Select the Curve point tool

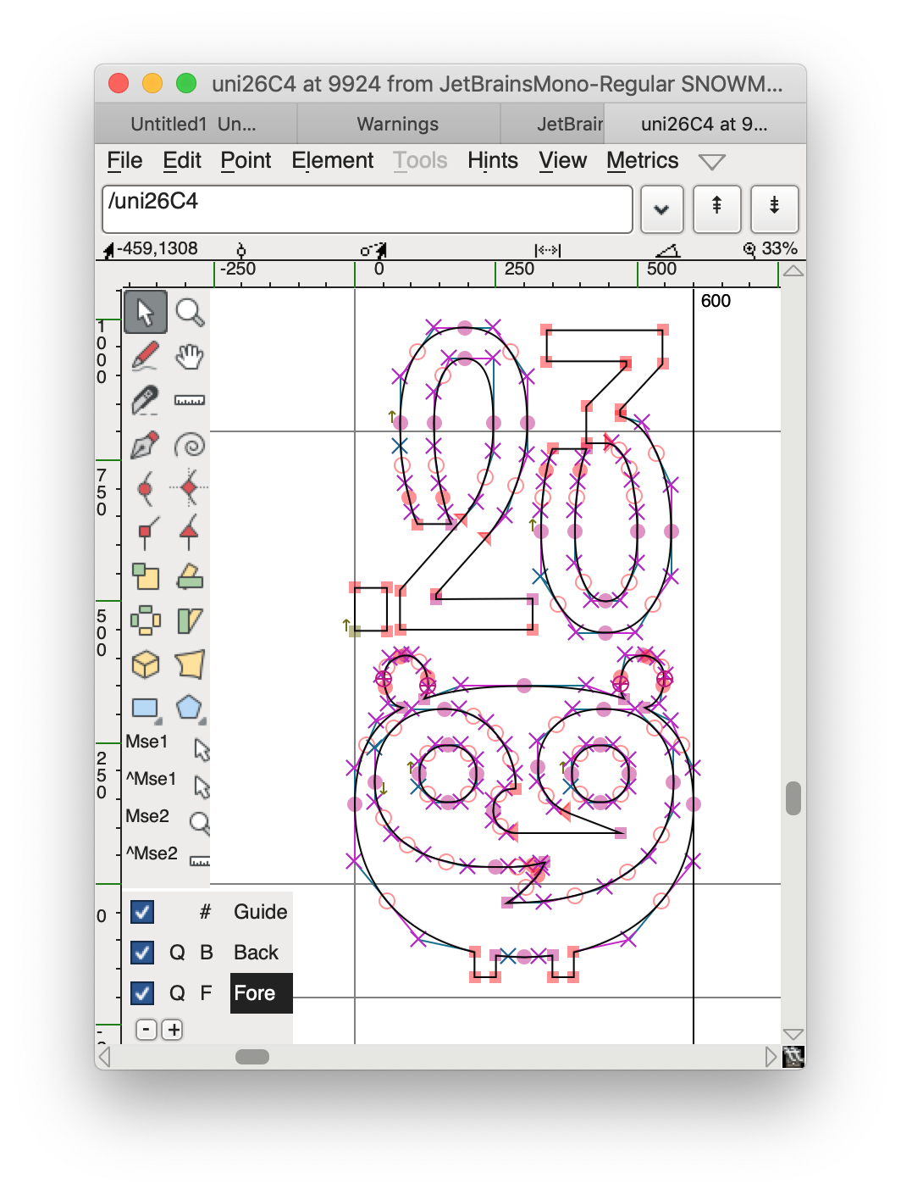tap(146, 488)
